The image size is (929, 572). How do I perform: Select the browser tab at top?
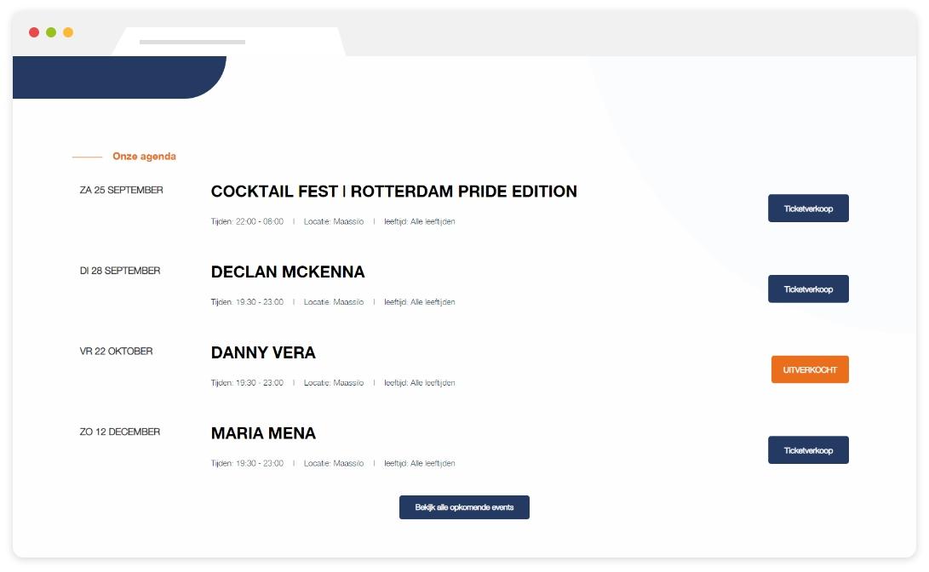click(x=228, y=42)
